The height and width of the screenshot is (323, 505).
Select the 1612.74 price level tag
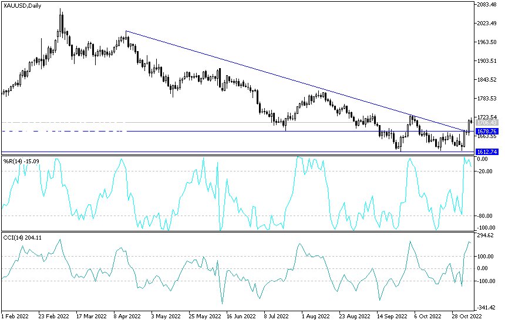pos(487,152)
